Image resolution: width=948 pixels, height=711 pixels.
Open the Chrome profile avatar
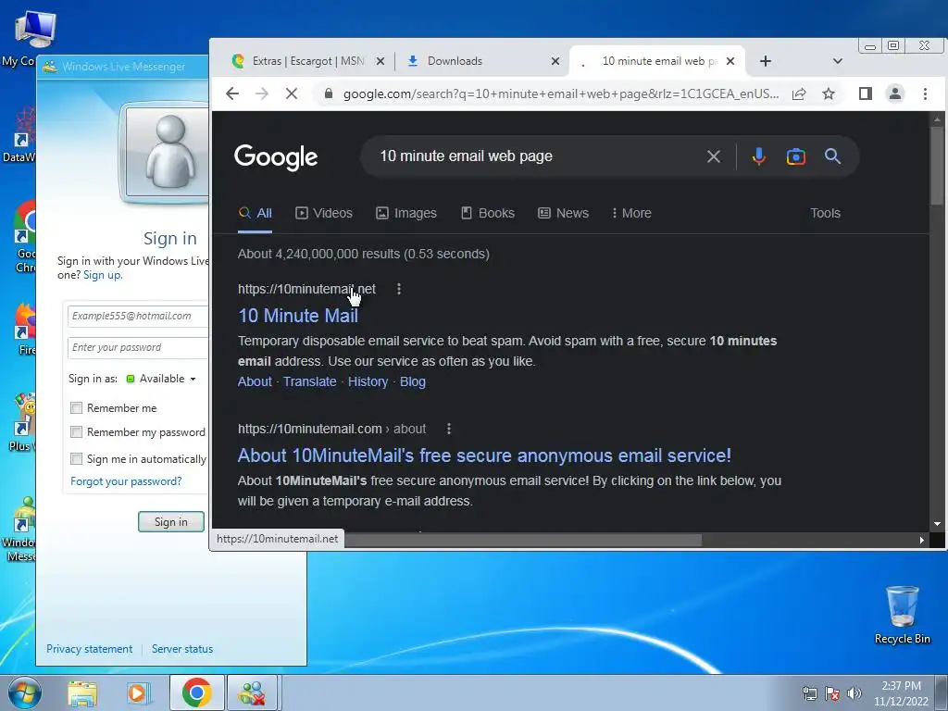(x=895, y=94)
